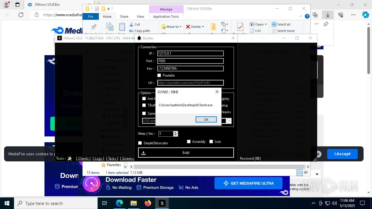Enable the Pastebin checkbox
The image size is (372, 209).
159,75
